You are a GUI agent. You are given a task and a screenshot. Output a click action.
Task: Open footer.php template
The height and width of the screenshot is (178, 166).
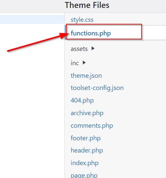click(85, 138)
